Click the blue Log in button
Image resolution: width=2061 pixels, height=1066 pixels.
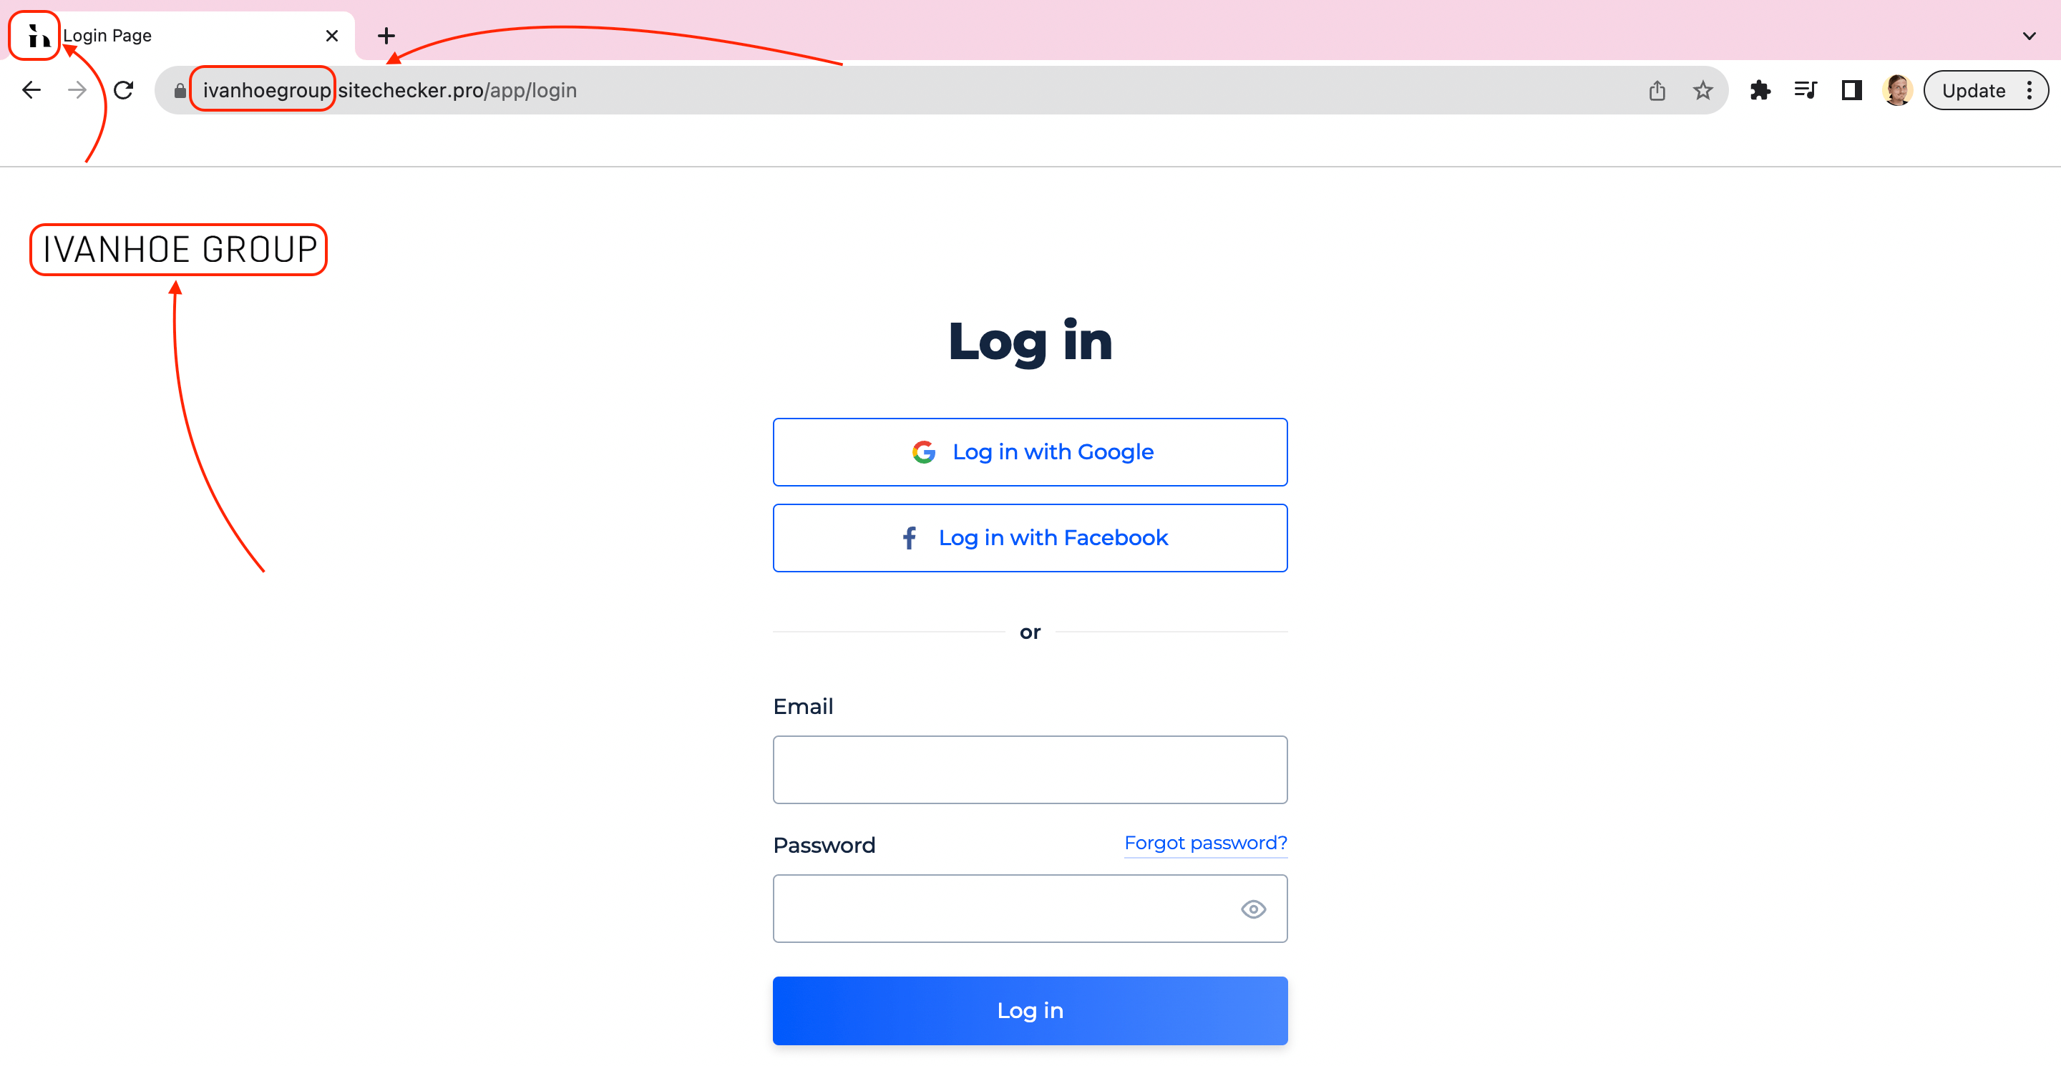coord(1030,1010)
